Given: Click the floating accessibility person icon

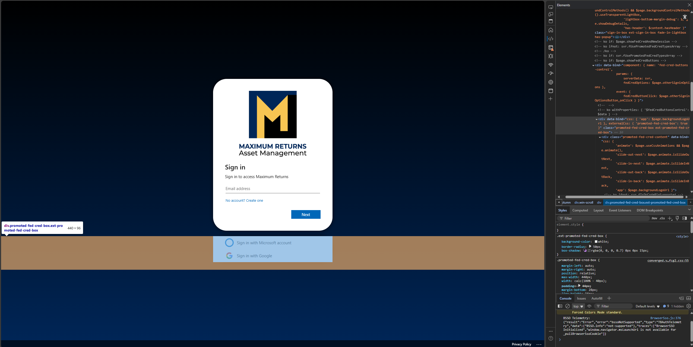Looking at the screenshot, I should (x=685, y=17).
